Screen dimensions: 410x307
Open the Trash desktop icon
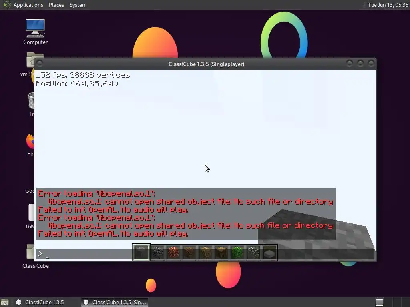[x=31, y=104]
